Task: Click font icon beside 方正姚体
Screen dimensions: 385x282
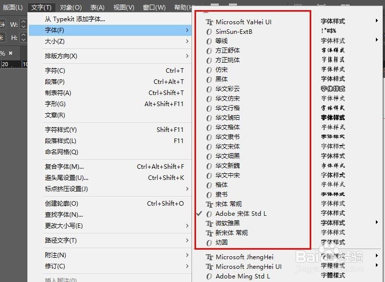Action: pos(209,61)
